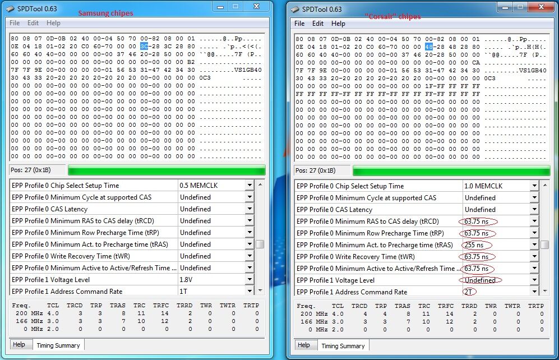
Task: Click 200 MHz timing row in left window
Action: (137, 313)
